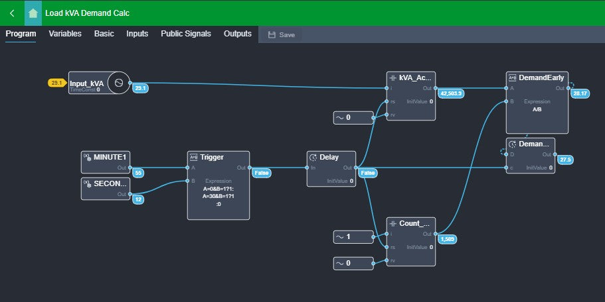
Task: Click the SECON... block output port
Action: 130,194
